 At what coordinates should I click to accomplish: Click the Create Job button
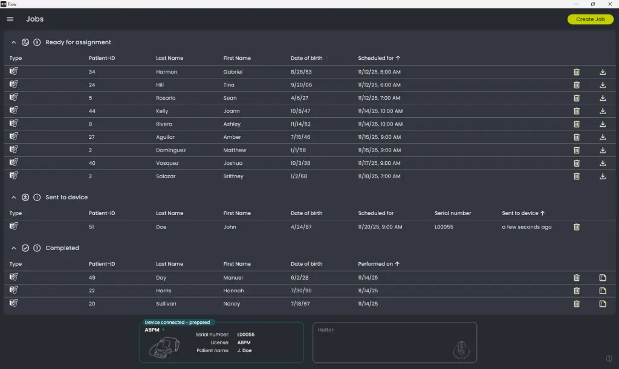click(590, 19)
